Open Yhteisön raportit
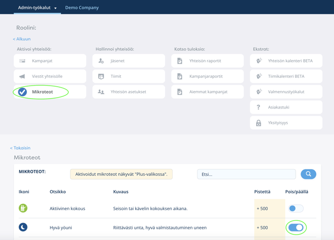This screenshot has height=240, width=334. click(x=207, y=61)
